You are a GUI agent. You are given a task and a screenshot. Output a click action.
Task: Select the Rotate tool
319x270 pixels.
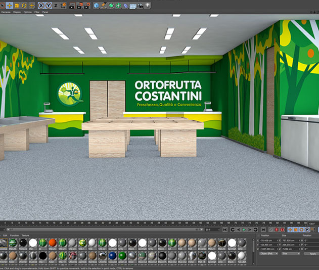click(24, 6)
